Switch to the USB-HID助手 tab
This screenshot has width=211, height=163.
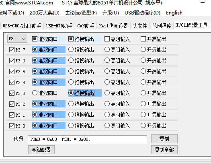59,26
